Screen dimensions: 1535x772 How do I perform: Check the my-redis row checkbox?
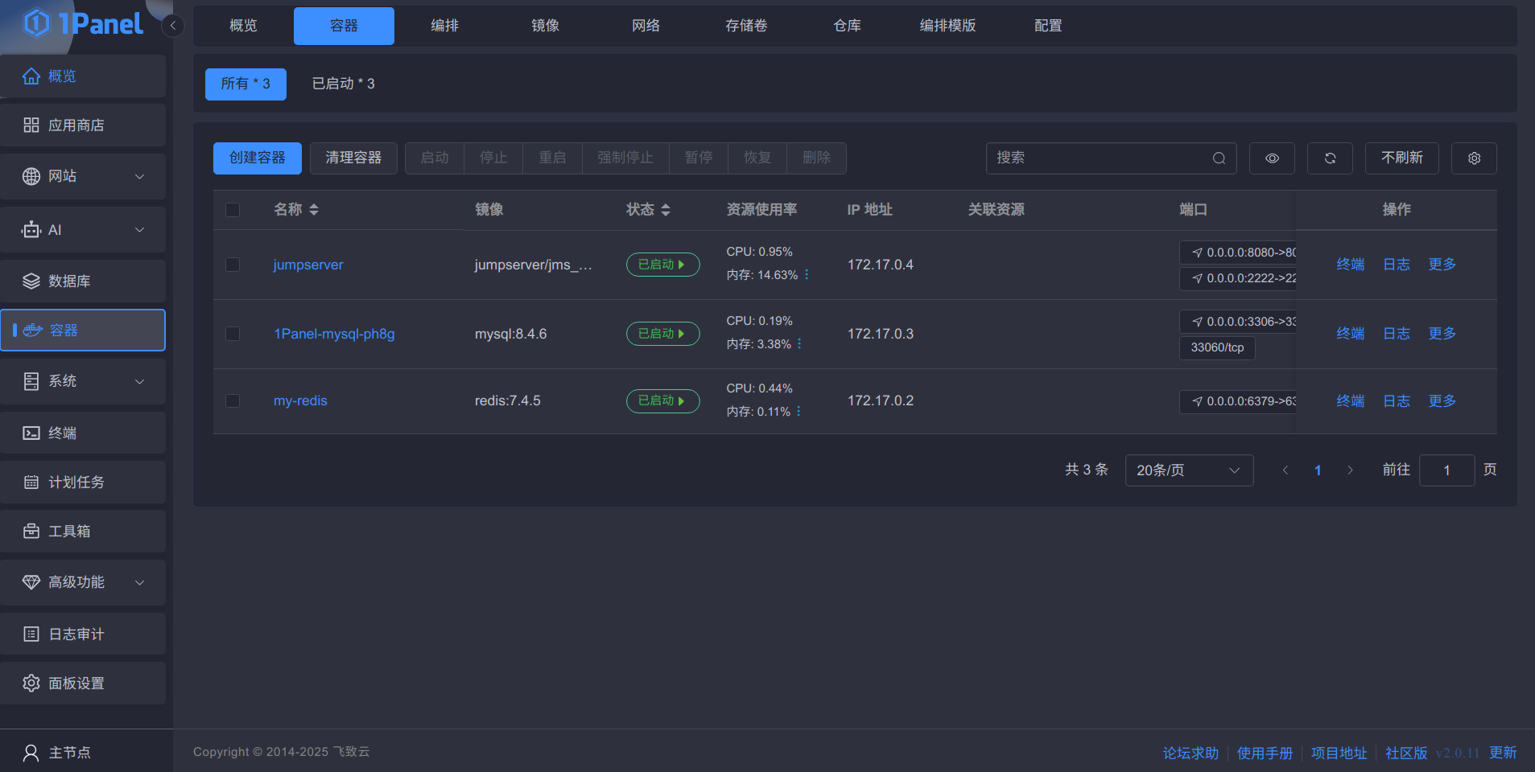(233, 400)
